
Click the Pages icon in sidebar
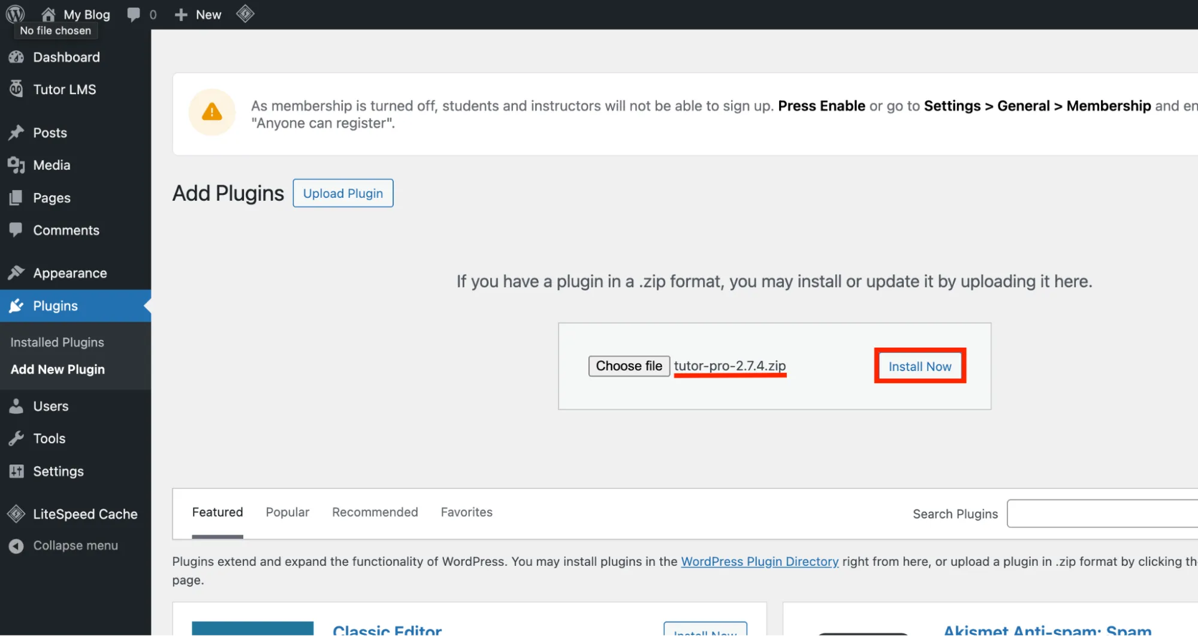coord(16,198)
